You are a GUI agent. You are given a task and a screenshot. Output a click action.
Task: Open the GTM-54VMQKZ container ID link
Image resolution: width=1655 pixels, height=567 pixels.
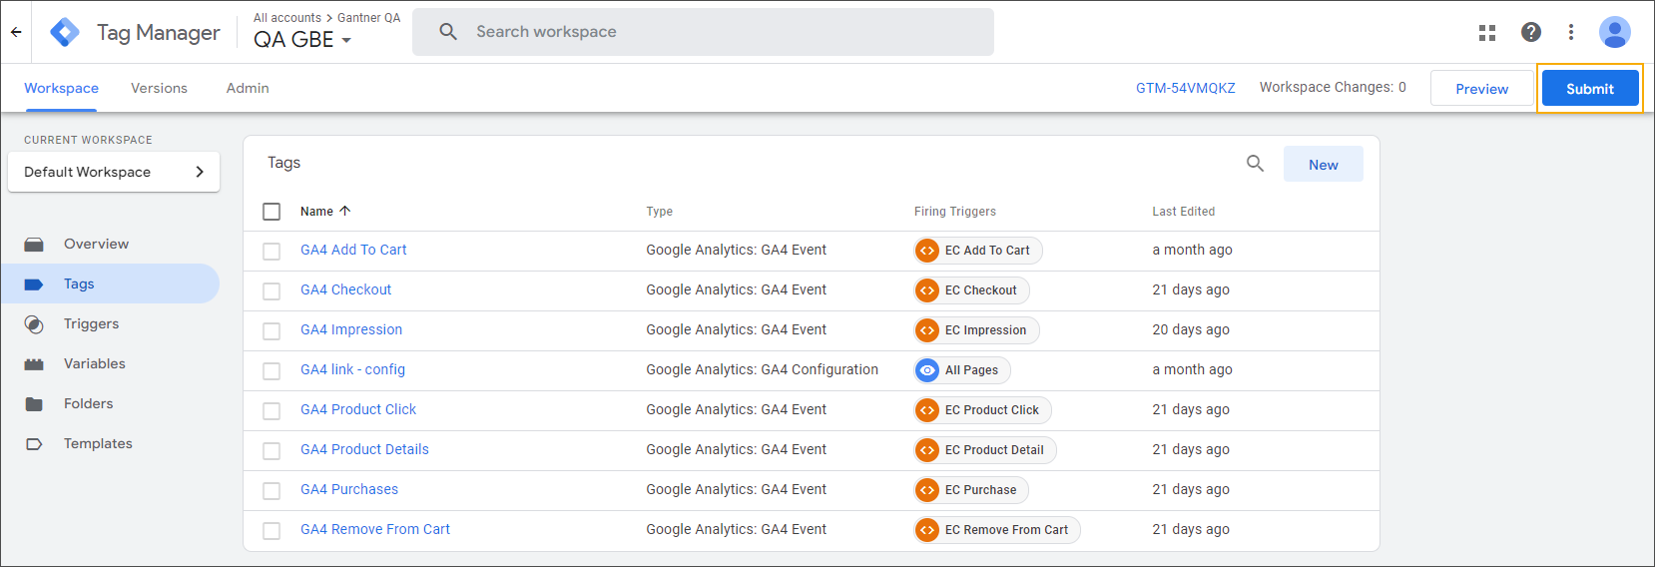[x=1186, y=88]
